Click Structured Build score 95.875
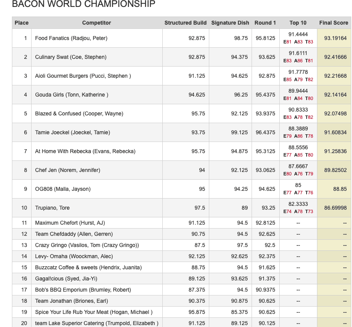Image resolution: width=352 pixels, height=327 pixels. 197,312
